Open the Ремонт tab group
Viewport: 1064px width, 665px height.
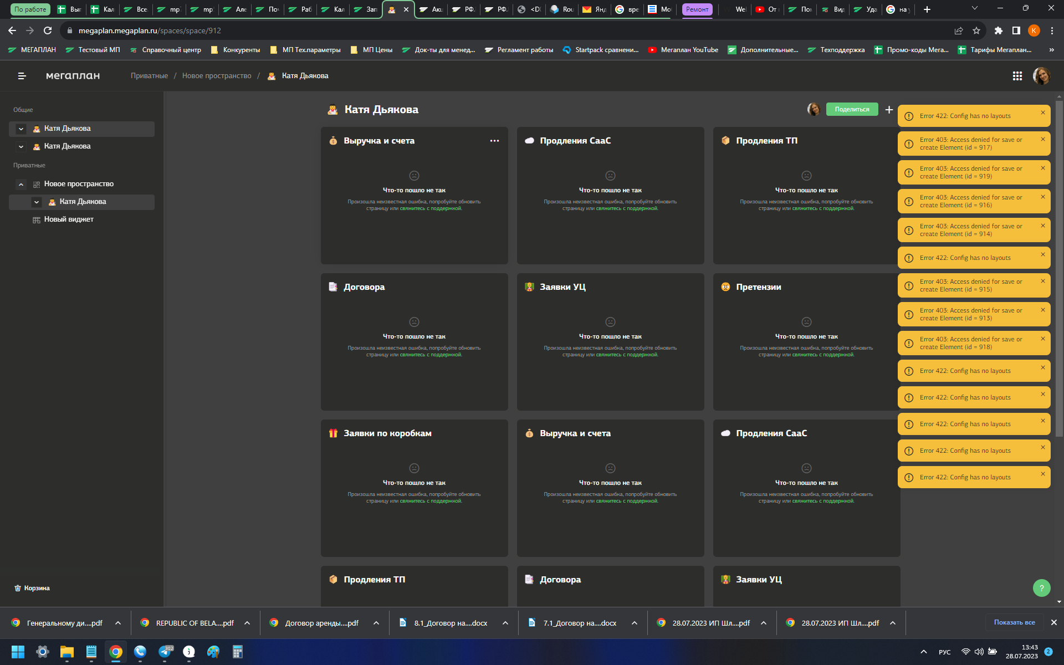[697, 9]
